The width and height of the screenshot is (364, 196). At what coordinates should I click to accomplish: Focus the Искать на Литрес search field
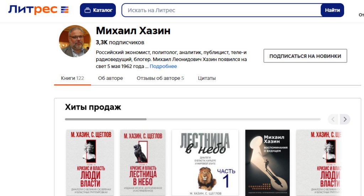click(x=221, y=10)
